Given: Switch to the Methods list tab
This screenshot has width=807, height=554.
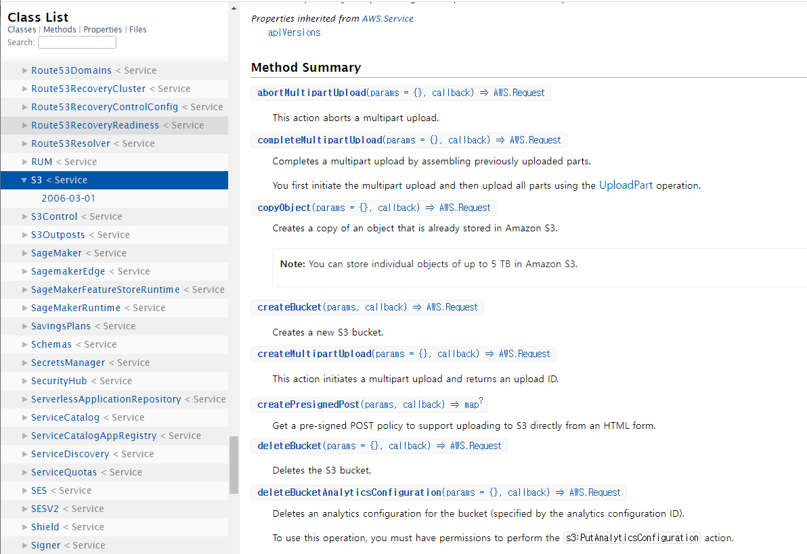Looking at the screenshot, I should [60, 30].
